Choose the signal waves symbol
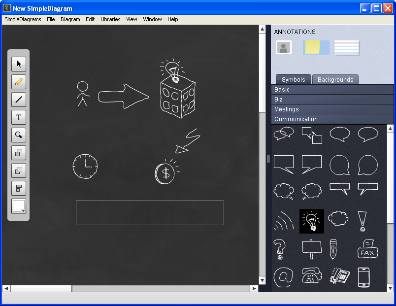The image size is (396, 306). [x=284, y=221]
